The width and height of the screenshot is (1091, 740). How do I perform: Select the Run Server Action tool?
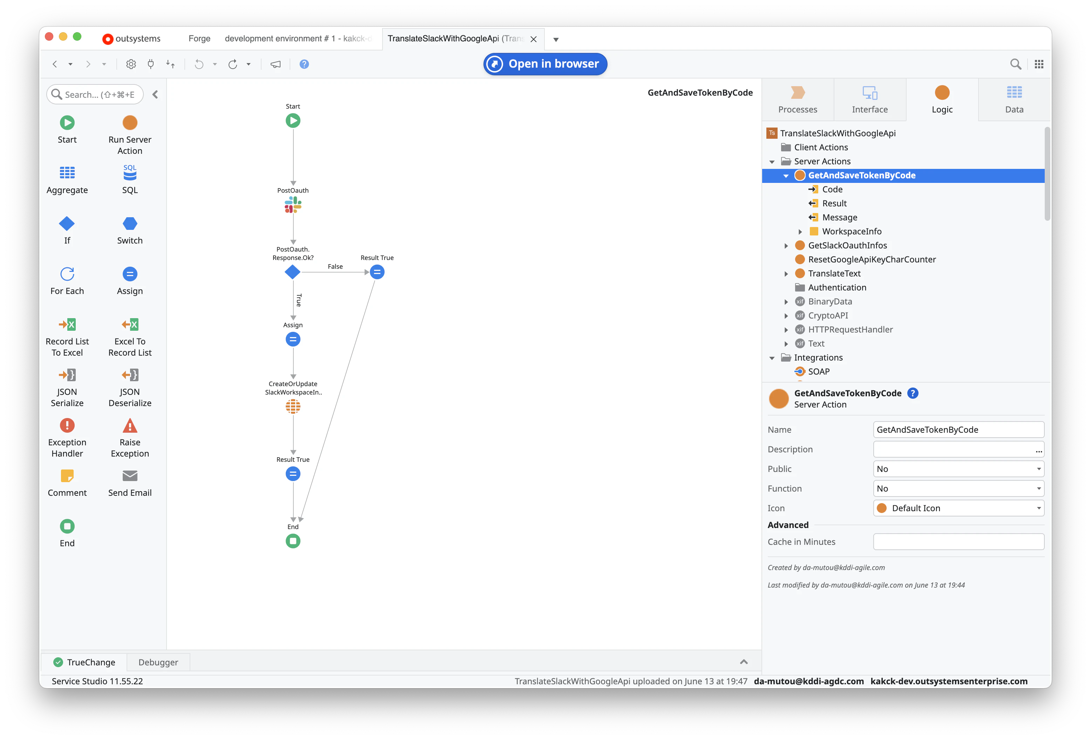coord(130,135)
